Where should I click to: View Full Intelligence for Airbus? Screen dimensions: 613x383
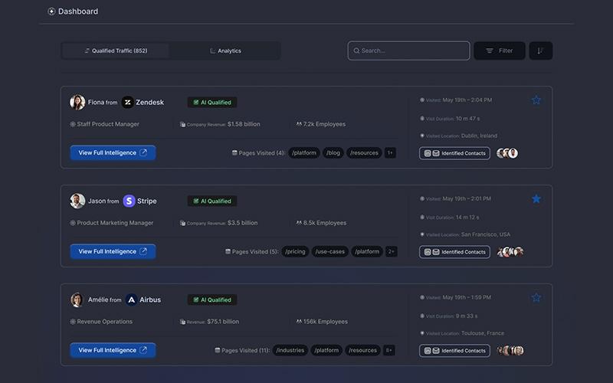click(113, 351)
